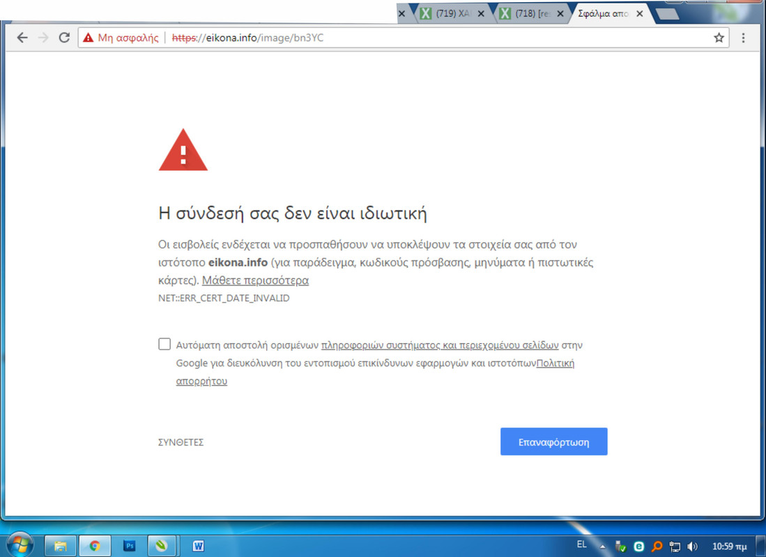The height and width of the screenshot is (557, 766).
Task: Open the 'Μάθετε περισσότερα' link
Action: (x=256, y=280)
